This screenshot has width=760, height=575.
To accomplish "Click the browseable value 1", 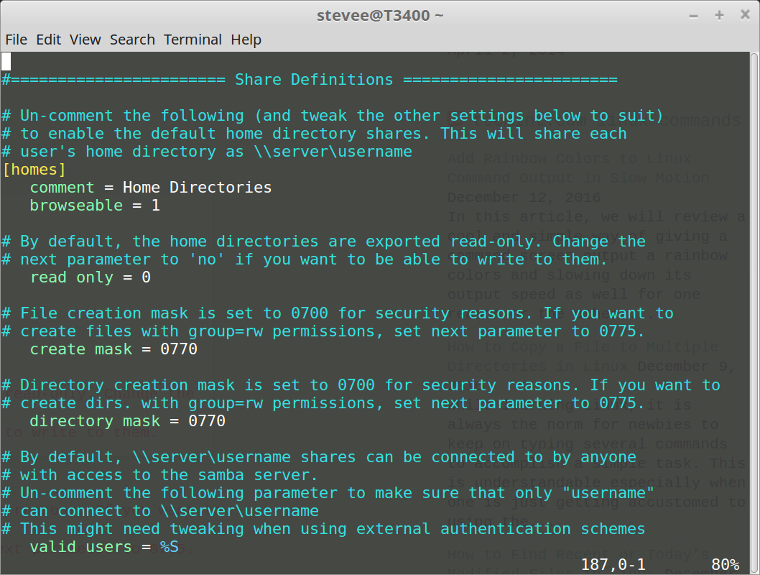I will pos(155,206).
